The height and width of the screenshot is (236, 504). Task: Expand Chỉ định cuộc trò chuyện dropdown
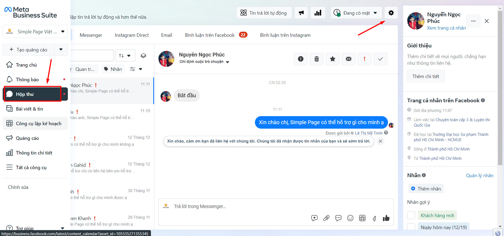(204, 62)
